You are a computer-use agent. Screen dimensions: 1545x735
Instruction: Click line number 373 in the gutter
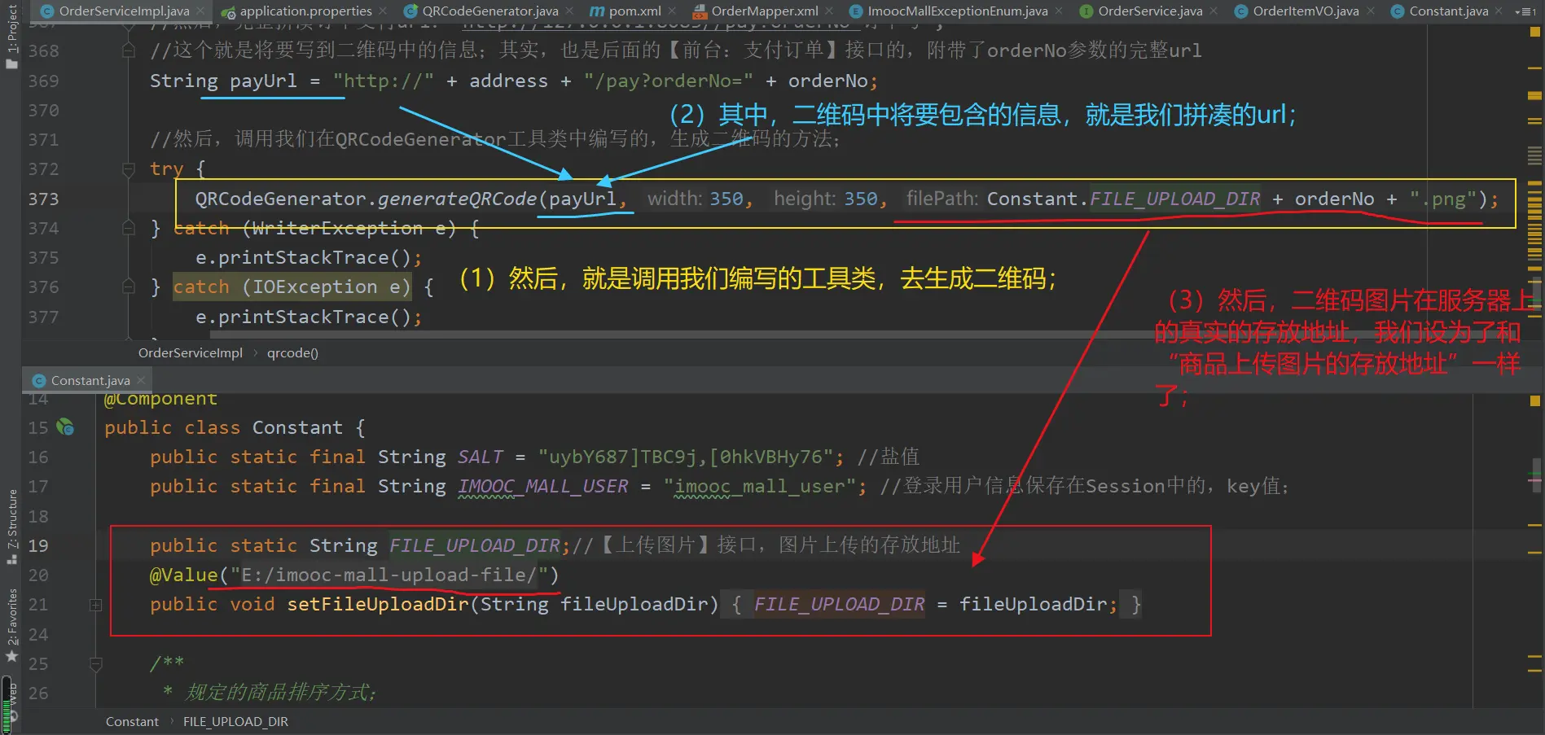[43, 199]
